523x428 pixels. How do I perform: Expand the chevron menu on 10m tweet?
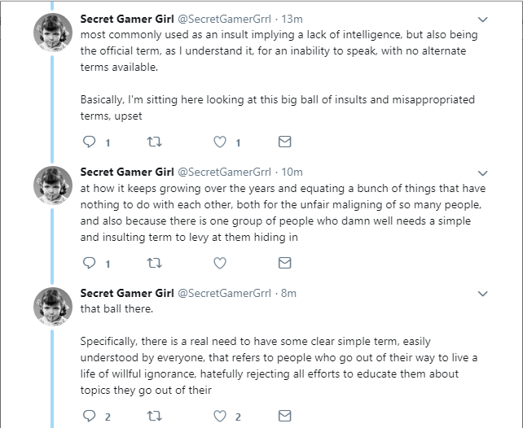pos(482,173)
